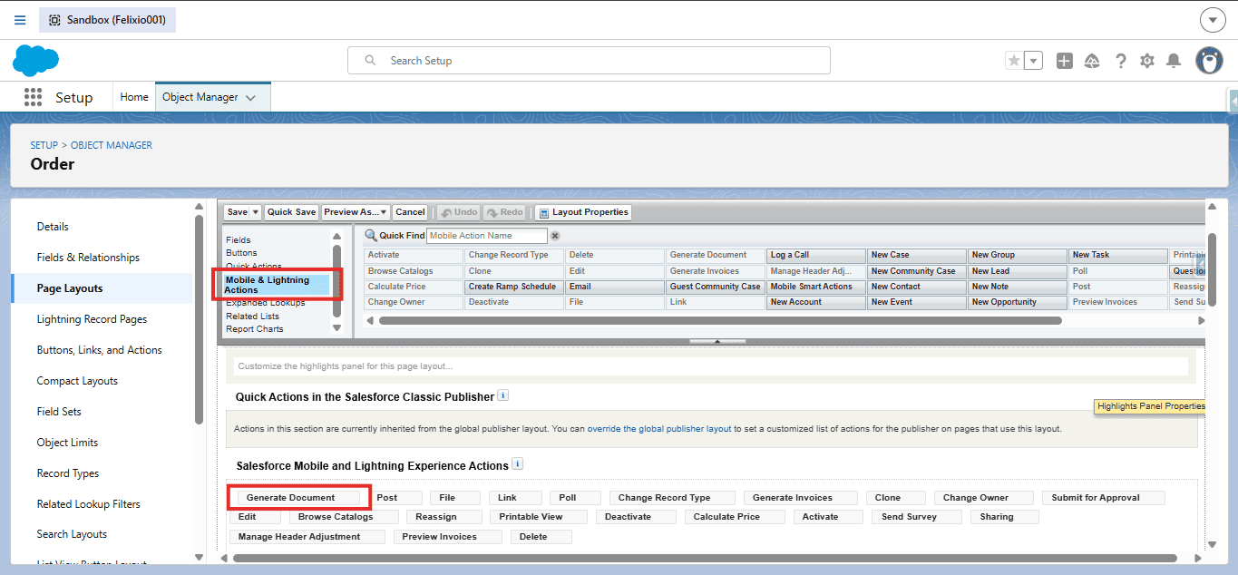The image size is (1238, 575).
Task: Click the Save button
Action: [237, 212]
